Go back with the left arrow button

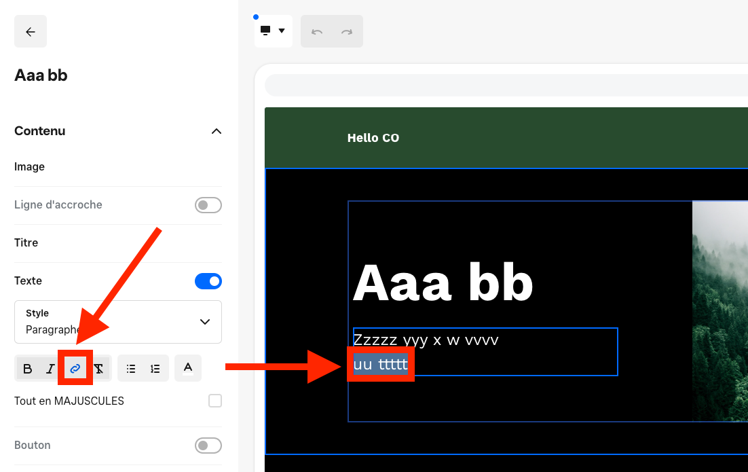pos(31,31)
